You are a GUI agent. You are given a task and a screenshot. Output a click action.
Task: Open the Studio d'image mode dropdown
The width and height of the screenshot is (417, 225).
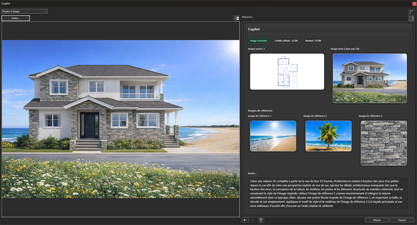(x=25, y=11)
